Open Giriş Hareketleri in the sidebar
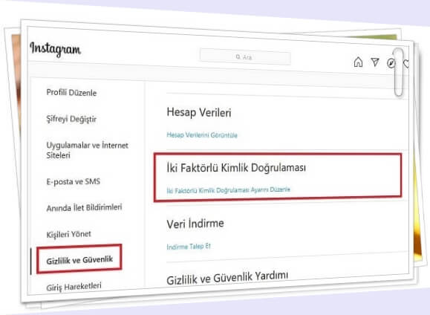Image resolution: width=430 pixels, height=315 pixels. click(74, 287)
